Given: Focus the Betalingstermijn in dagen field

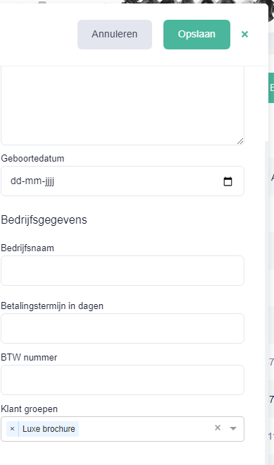Looking at the screenshot, I should [x=123, y=328].
